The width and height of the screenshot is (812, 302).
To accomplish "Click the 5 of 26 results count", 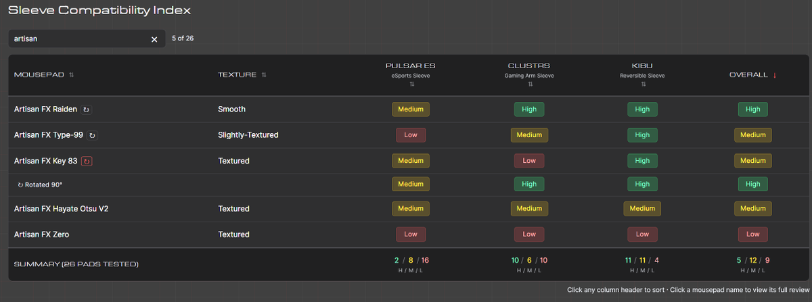I will [x=183, y=39].
